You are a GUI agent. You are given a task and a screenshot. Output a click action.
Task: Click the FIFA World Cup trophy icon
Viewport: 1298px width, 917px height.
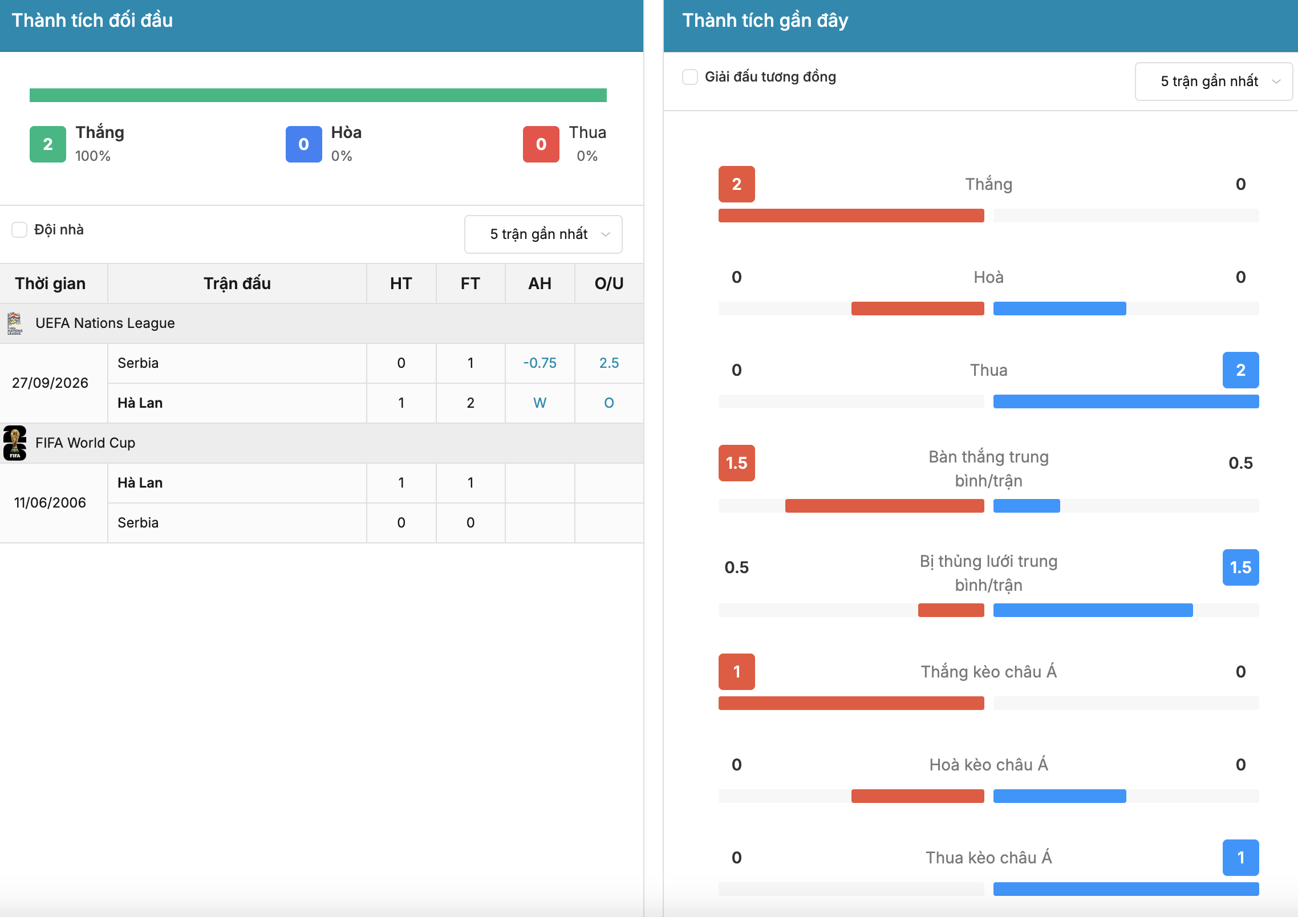coord(15,443)
